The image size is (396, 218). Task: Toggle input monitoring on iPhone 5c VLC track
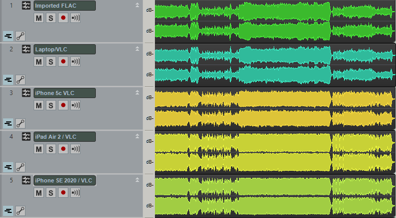coord(75,105)
